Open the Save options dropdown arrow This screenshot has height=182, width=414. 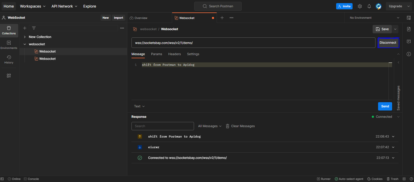[x=395, y=29]
